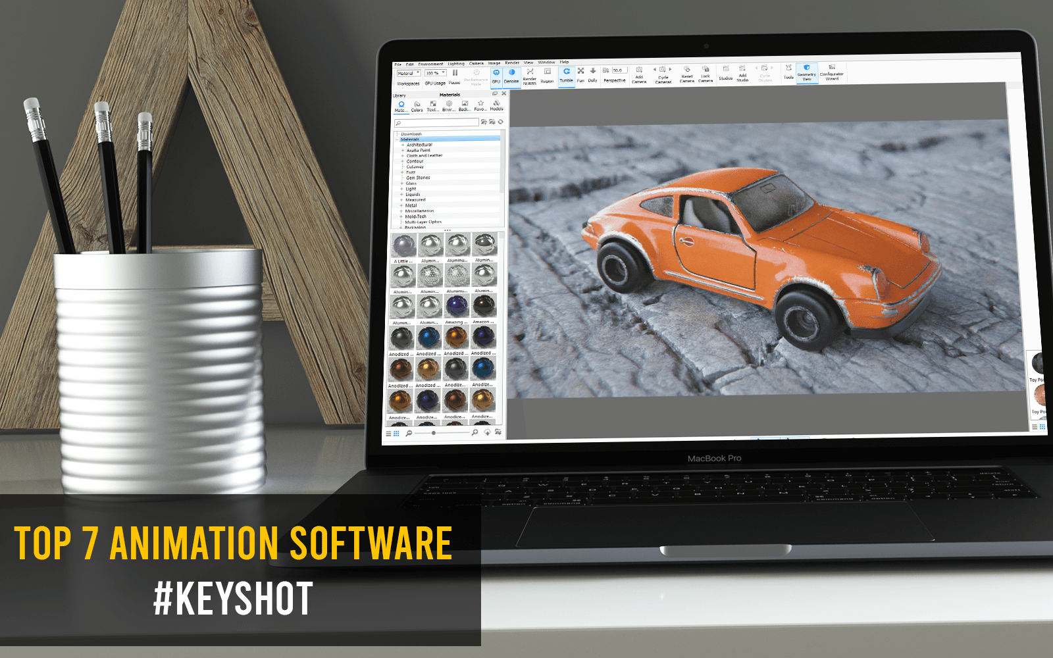Click the Render NURBS icon
Viewport: 1053px width, 658px height.
[x=530, y=76]
